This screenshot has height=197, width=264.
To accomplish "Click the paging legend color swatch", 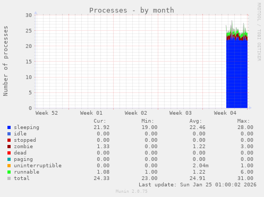I will click(9, 159).
